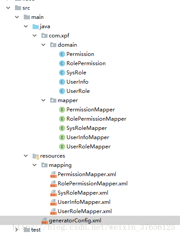Click the main folder icon
Image resolution: width=180 pixels, height=236 pixels.
(x=27, y=17)
